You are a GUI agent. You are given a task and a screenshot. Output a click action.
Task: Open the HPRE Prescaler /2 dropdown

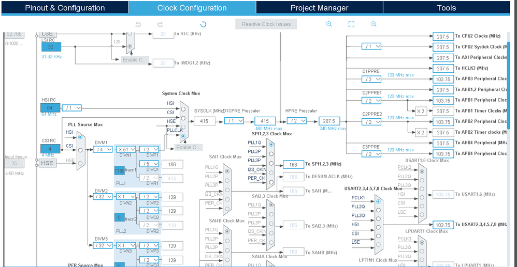pos(296,121)
